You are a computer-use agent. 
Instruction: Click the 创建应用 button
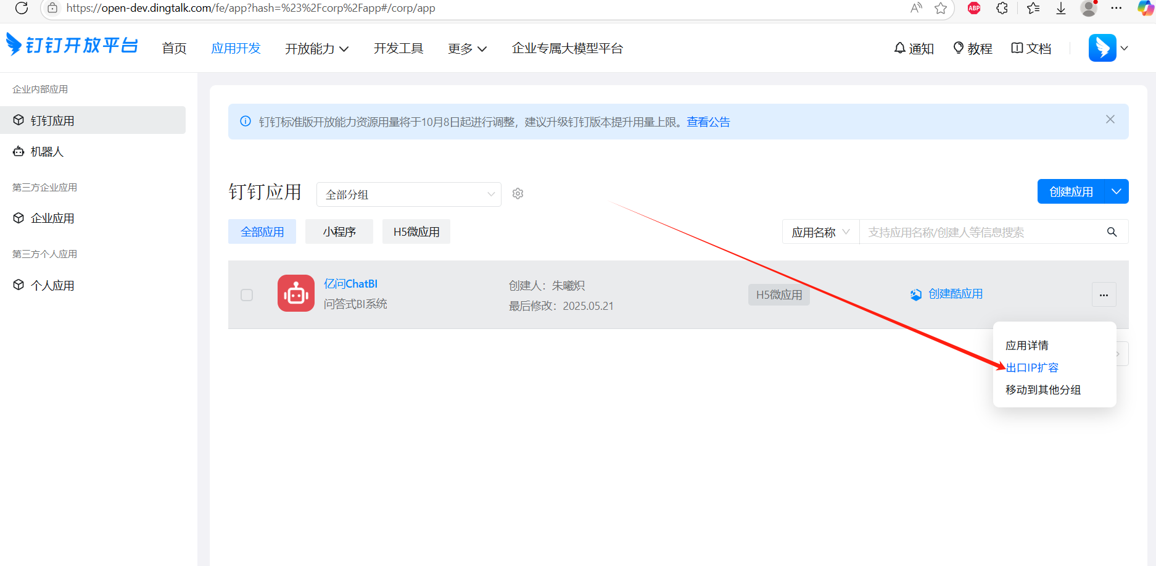(1070, 191)
